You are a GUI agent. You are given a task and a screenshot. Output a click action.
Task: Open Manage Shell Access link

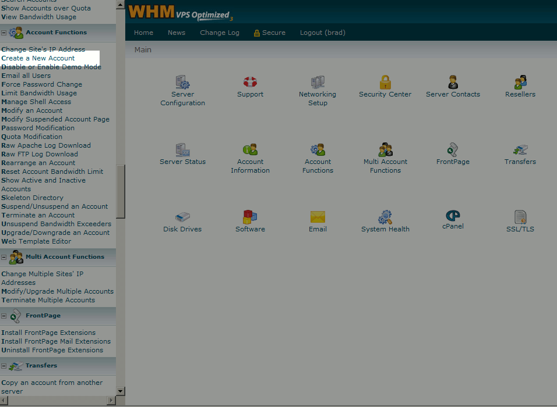36,102
